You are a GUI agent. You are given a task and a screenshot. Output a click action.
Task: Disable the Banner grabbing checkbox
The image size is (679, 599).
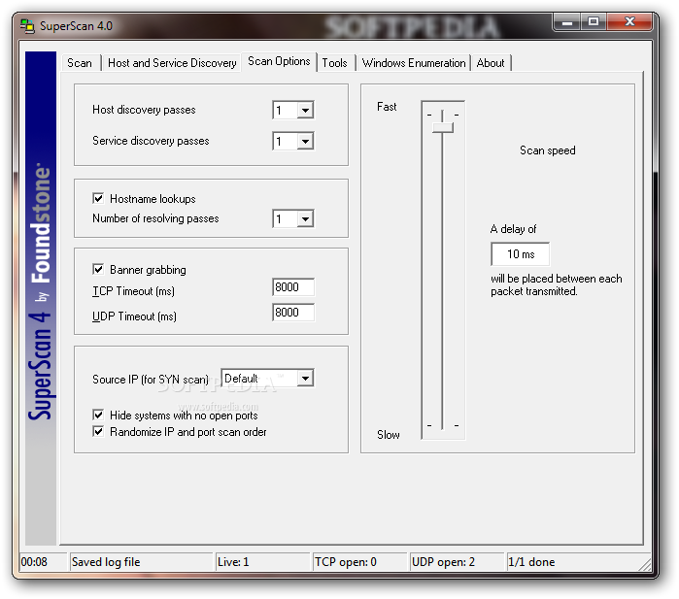click(x=98, y=270)
